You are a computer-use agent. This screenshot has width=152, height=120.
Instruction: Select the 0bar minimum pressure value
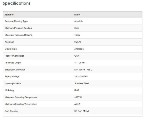click(x=77, y=28)
